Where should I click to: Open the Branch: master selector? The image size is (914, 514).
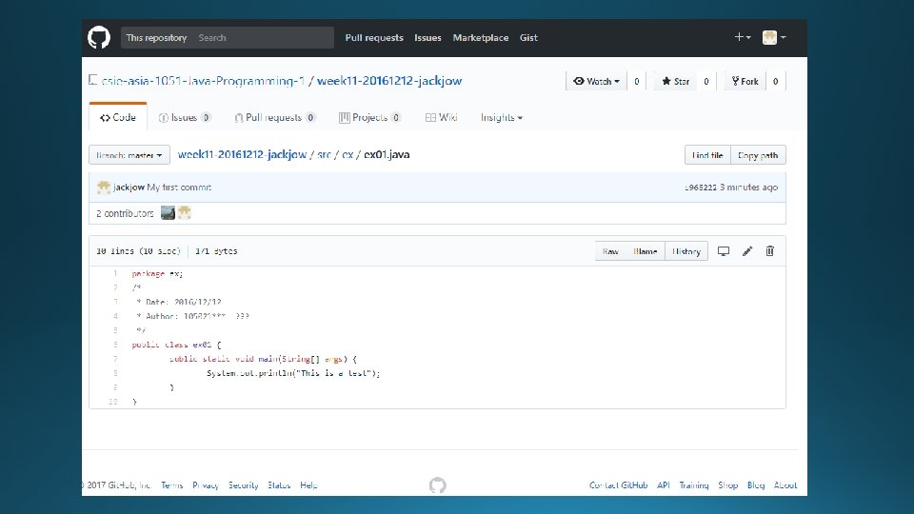point(129,155)
